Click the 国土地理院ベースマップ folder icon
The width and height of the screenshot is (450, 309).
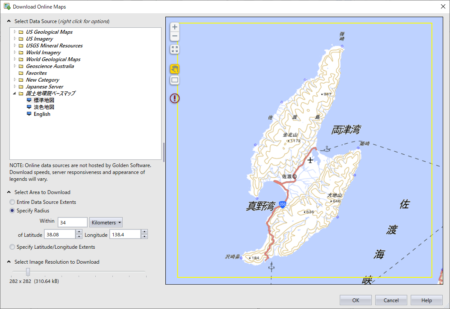pos(21,94)
